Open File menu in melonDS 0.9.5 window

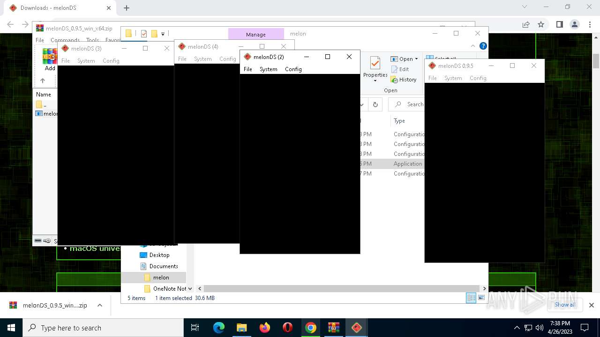pos(433,78)
